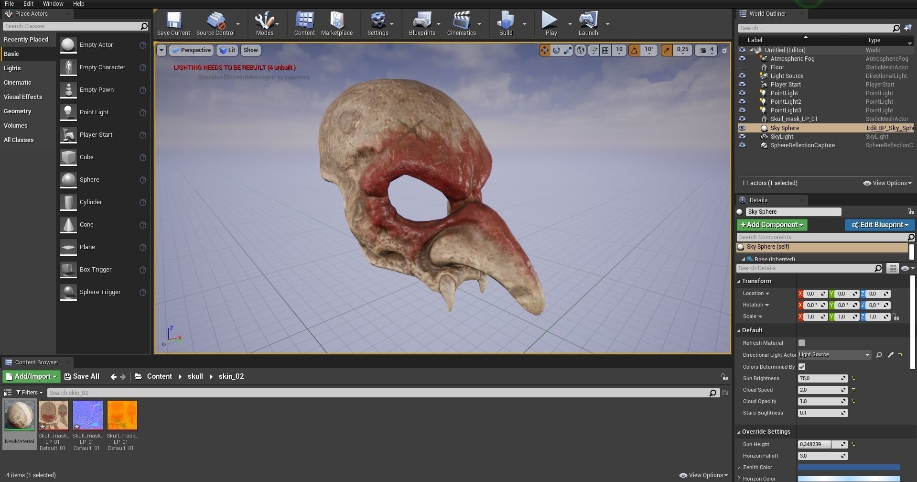Browse to Light Source actor magnifier icon

[x=879, y=355]
